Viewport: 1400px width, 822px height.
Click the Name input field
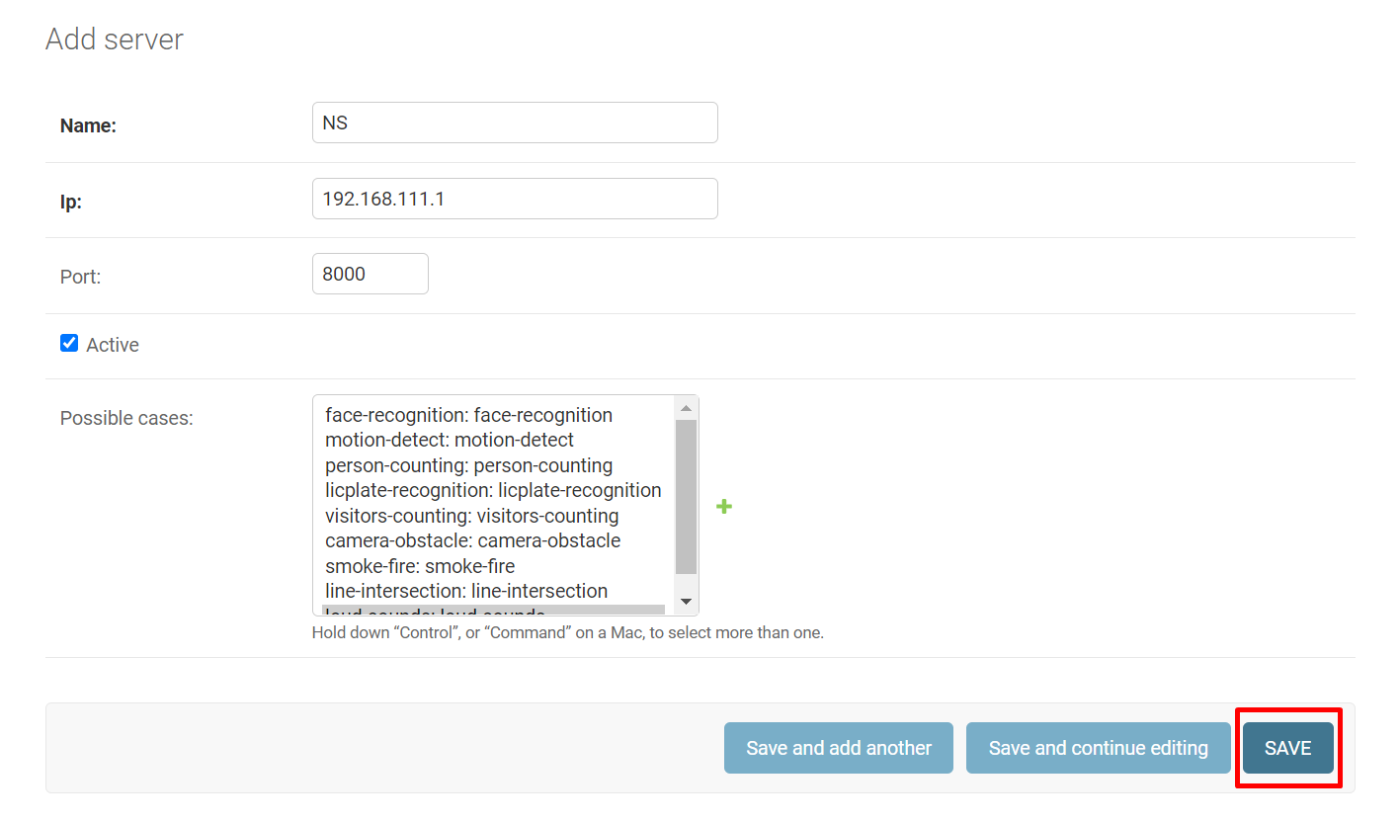click(x=515, y=123)
